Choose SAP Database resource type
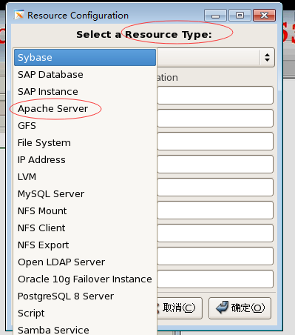 coord(85,75)
